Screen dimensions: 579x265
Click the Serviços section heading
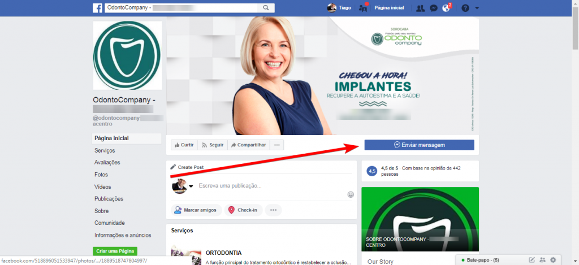click(x=182, y=231)
